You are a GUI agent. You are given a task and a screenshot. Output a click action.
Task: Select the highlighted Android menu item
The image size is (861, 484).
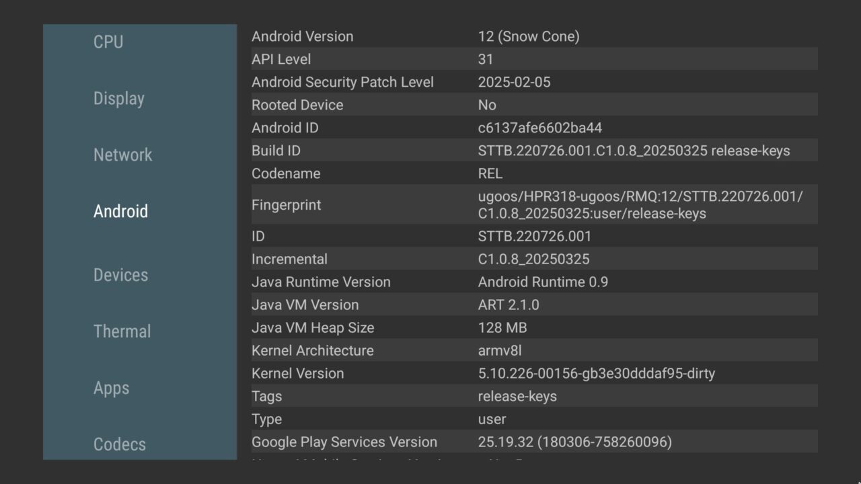(x=120, y=211)
